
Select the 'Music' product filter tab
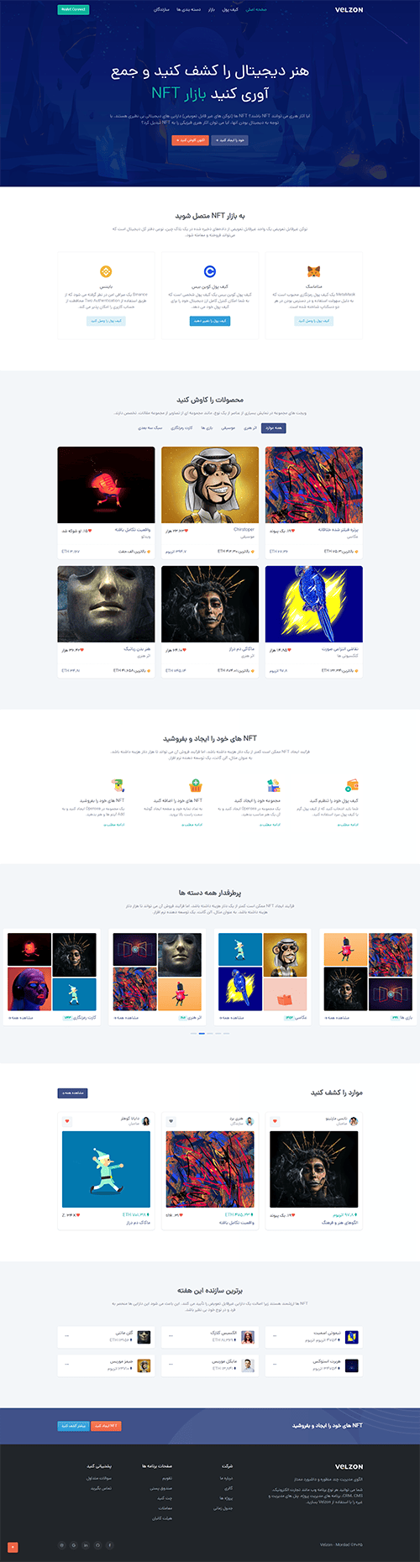click(x=228, y=428)
